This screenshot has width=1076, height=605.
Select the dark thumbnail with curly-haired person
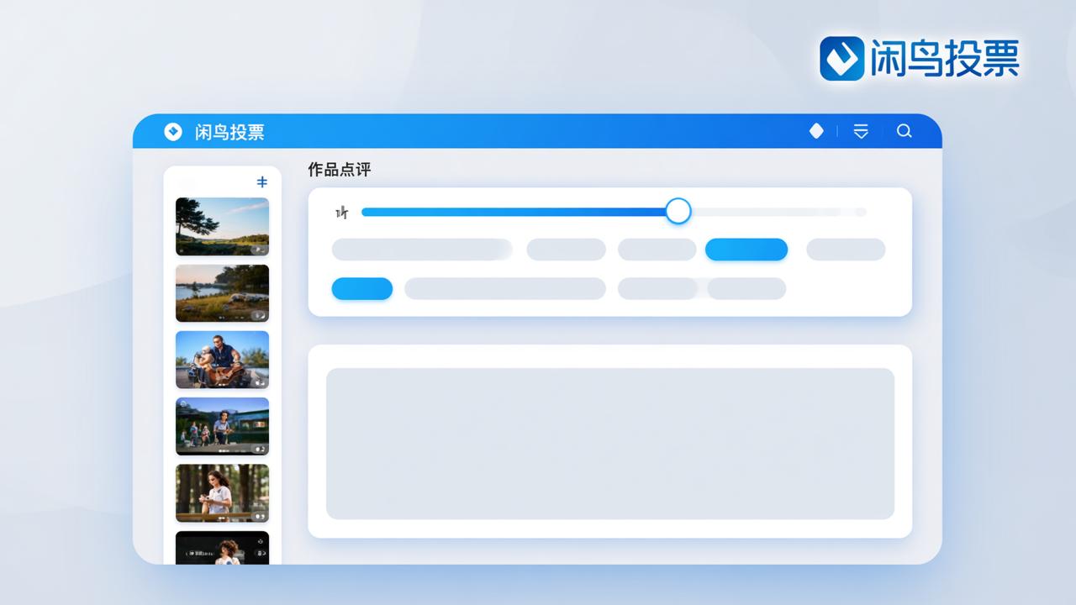[x=222, y=547]
